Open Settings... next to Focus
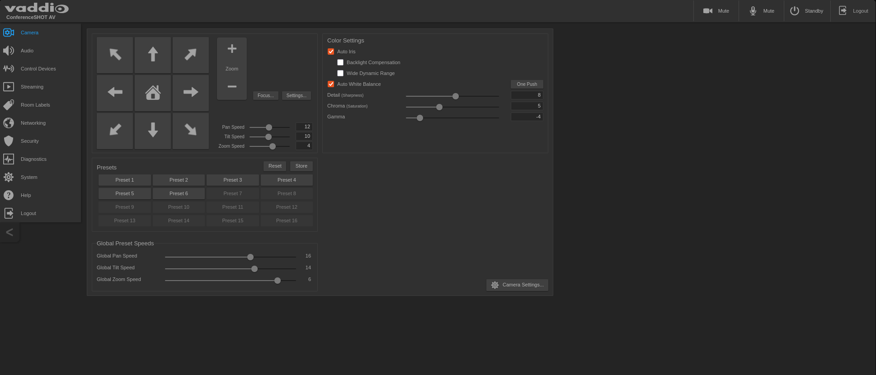Screen dimensions: 876x375 tap(297, 95)
